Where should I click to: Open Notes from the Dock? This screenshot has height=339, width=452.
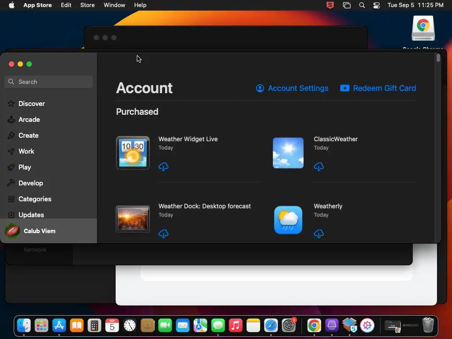click(253, 325)
